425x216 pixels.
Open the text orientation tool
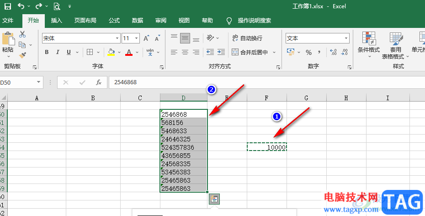[210, 38]
